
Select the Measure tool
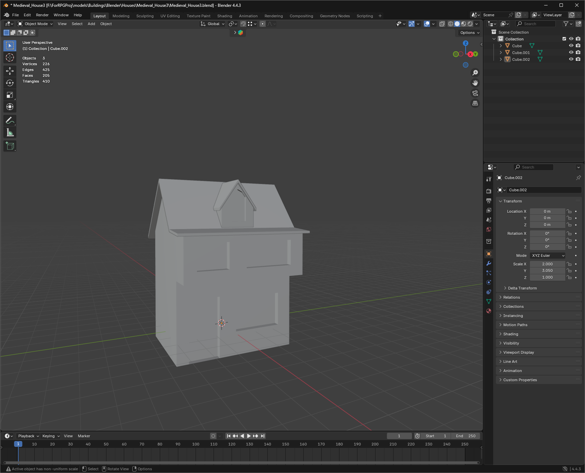[x=10, y=133]
